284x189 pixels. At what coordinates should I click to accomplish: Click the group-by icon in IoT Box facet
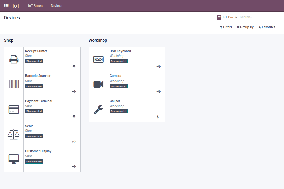[x=219, y=17]
